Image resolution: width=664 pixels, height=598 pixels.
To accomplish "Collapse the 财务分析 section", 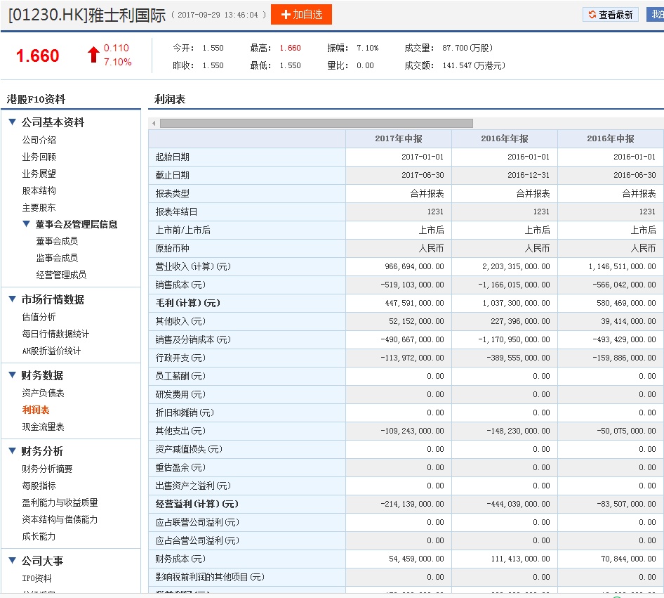I will coord(12,451).
